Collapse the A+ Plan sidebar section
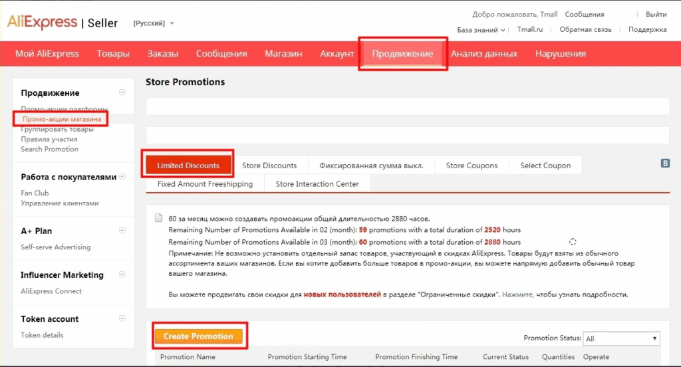The width and height of the screenshot is (681, 367). pos(122,231)
